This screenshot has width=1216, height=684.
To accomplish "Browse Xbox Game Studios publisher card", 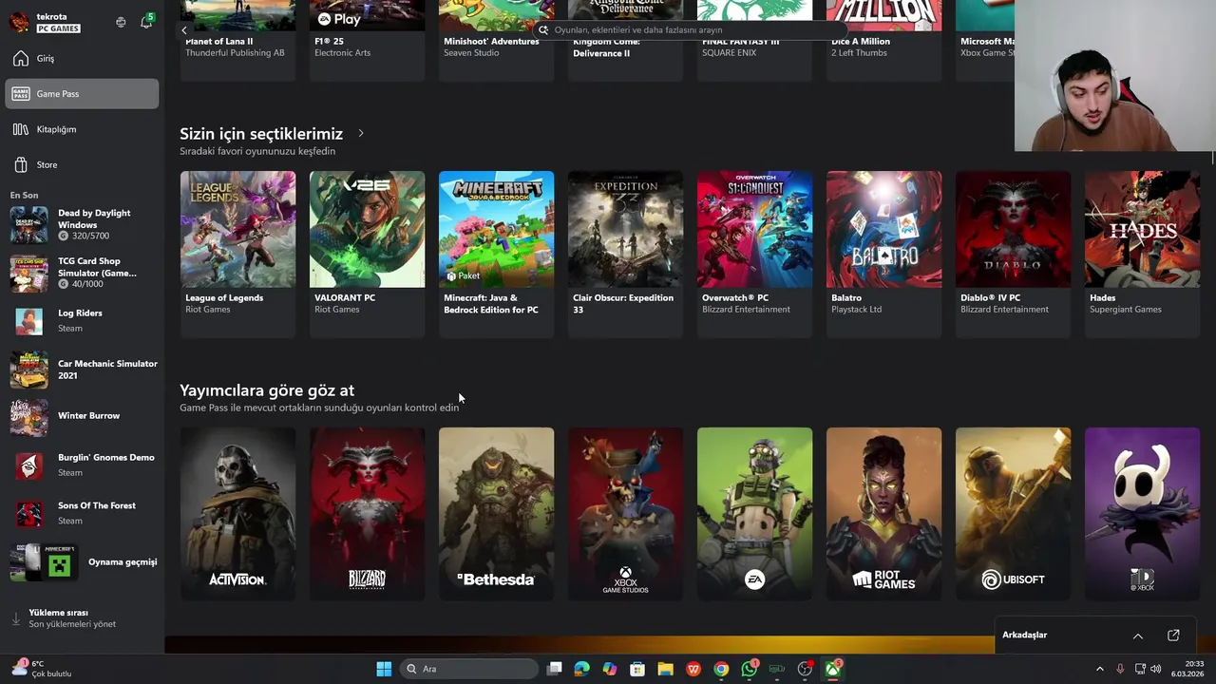I will [x=625, y=514].
